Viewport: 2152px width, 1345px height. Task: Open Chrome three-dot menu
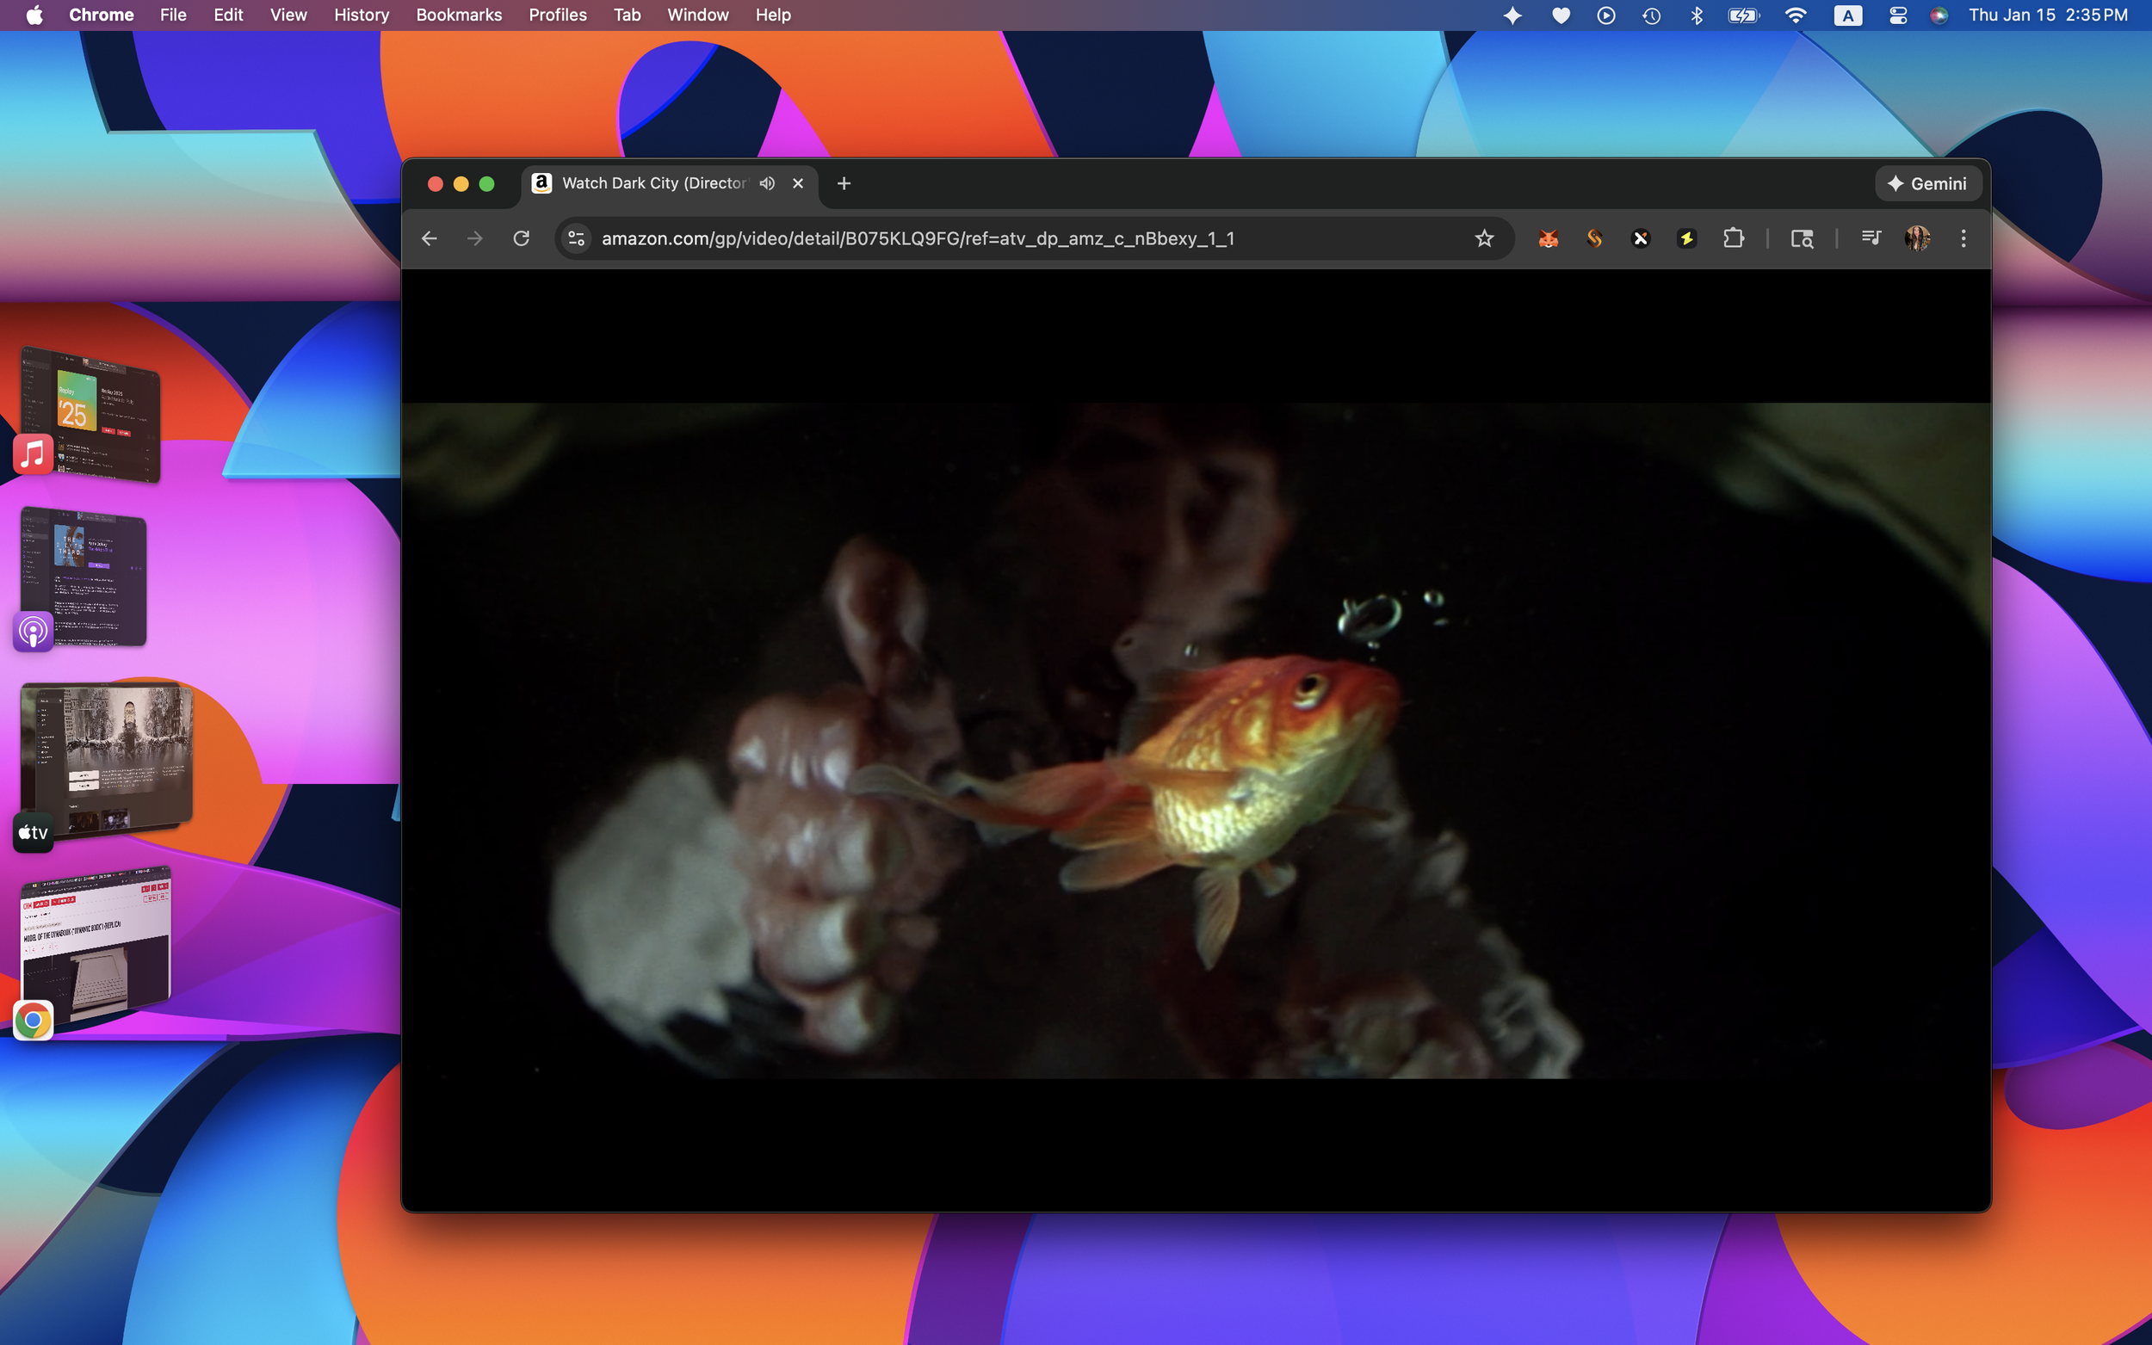pos(1963,238)
